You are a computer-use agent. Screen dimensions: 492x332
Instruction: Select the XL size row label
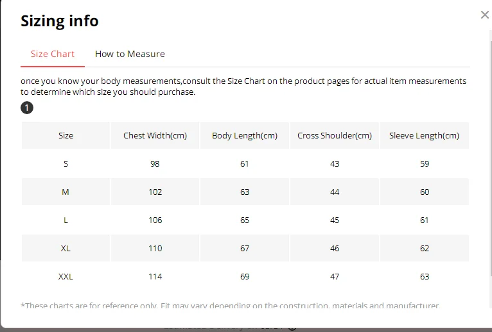(66, 248)
